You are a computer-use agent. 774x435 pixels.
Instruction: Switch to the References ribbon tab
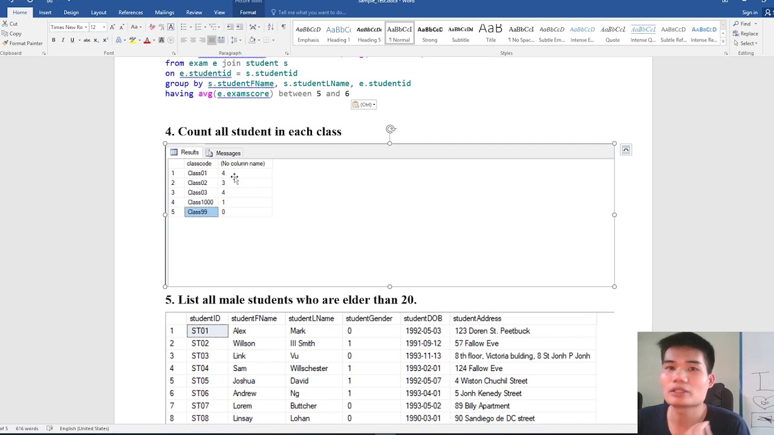[x=131, y=12]
